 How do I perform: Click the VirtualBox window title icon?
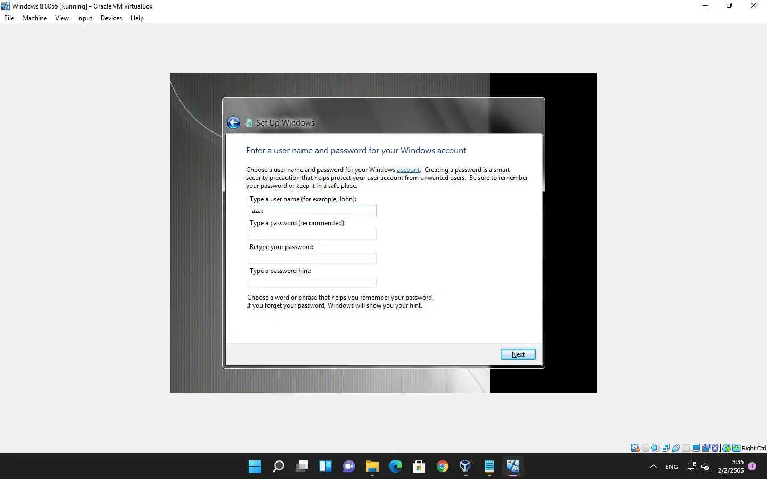(5, 6)
